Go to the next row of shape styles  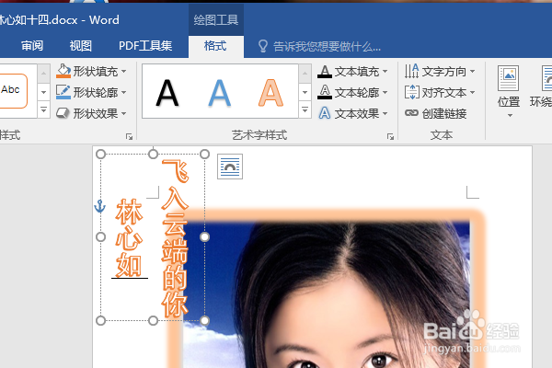tap(43, 92)
